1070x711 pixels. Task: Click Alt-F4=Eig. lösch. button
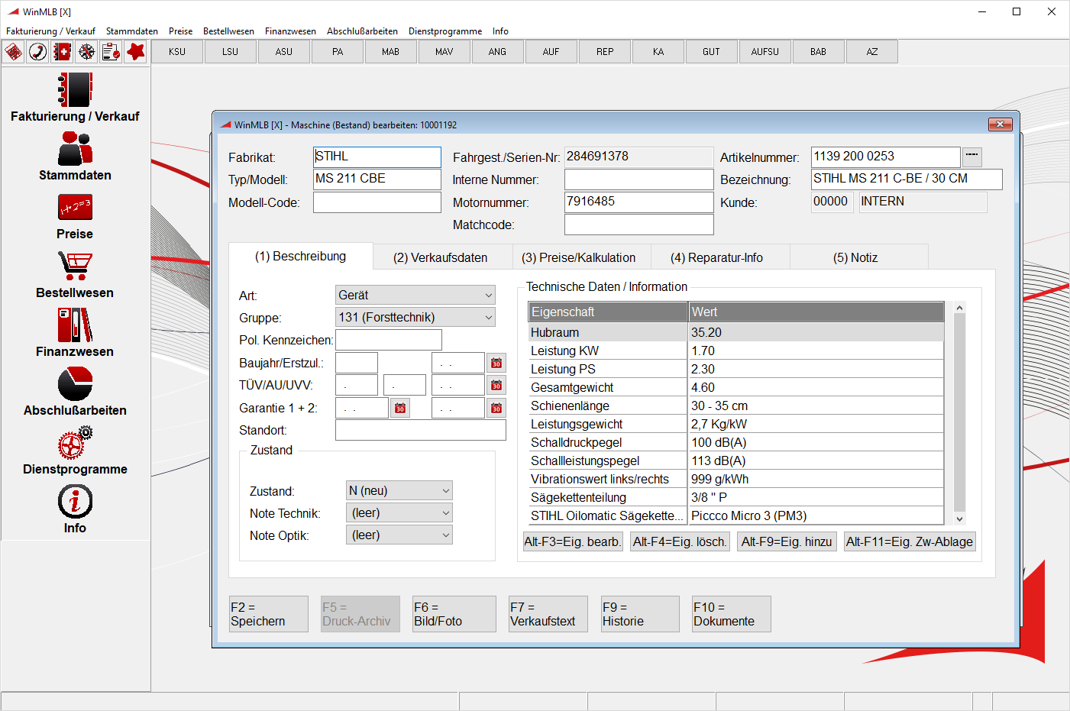[x=680, y=541]
